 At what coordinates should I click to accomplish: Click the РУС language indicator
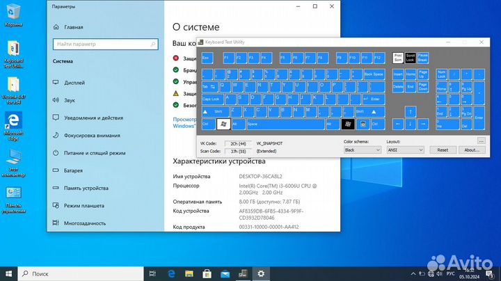tap(450, 273)
